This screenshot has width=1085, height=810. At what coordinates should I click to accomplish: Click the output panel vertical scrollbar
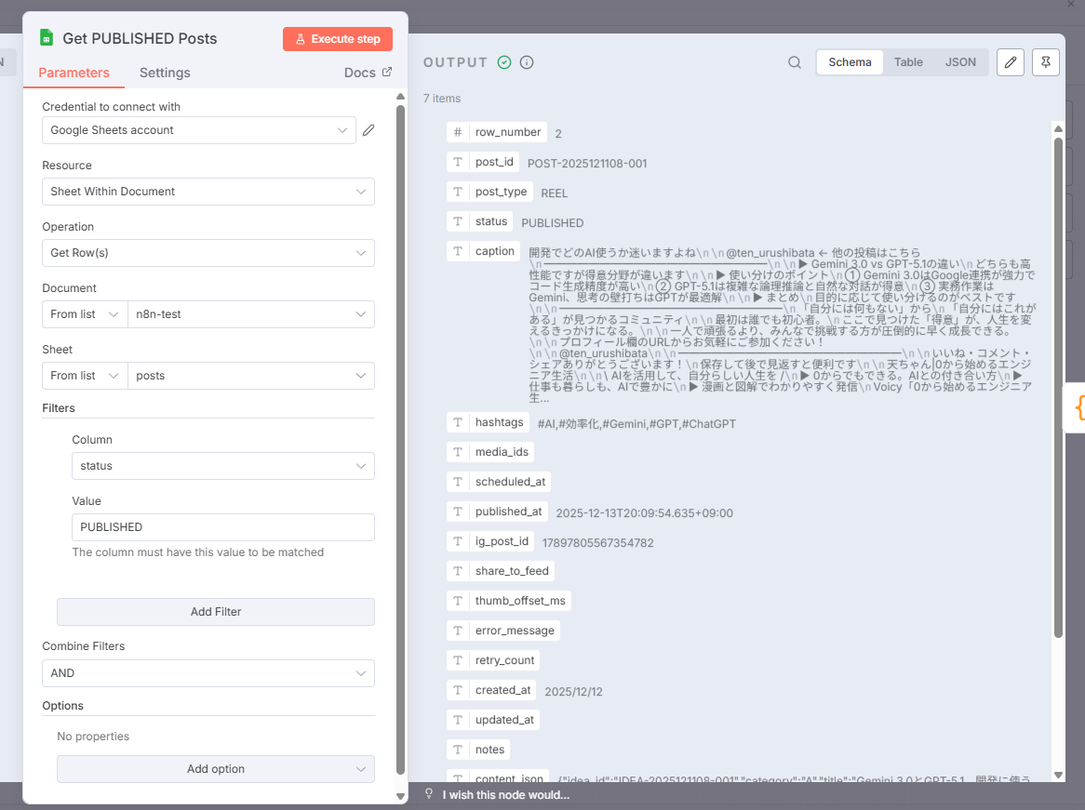1058,372
